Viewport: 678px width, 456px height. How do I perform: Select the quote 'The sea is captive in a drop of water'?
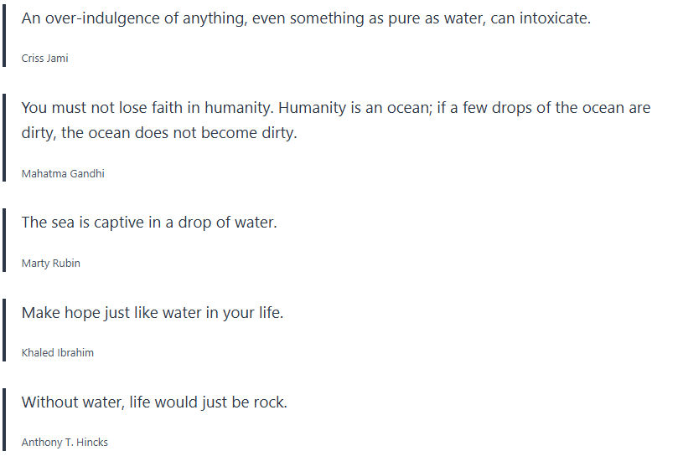[148, 223]
